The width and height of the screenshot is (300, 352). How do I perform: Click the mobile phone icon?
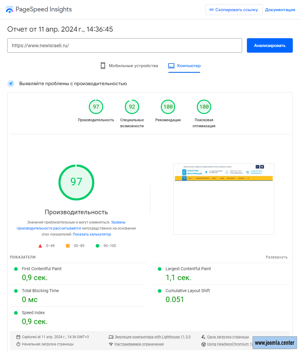click(x=103, y=66)
